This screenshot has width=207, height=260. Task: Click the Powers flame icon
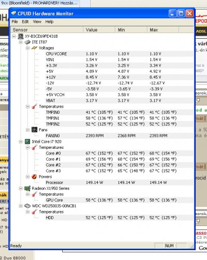[x=34, y=177]
